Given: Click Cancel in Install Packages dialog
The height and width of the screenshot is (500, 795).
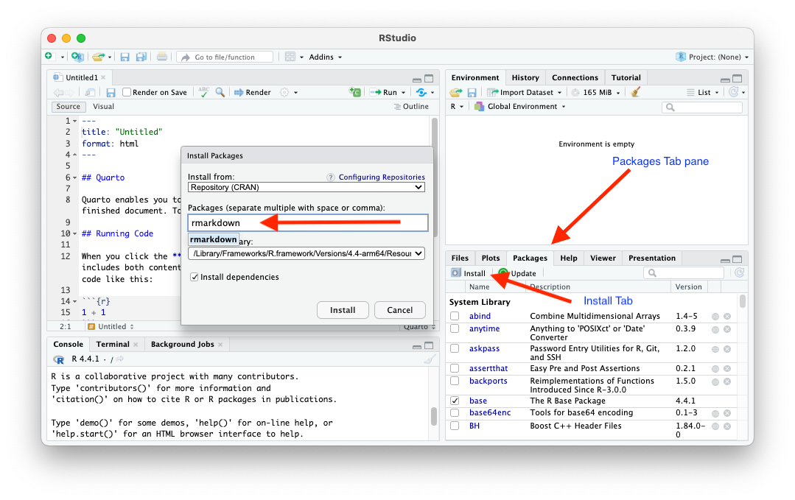Looking at the screenshot, I should pos(399,310).
